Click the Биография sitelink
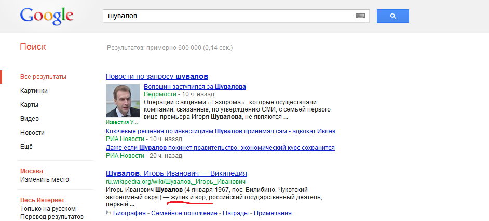Viewport: 489px width, 221px height. coord(129,213)
